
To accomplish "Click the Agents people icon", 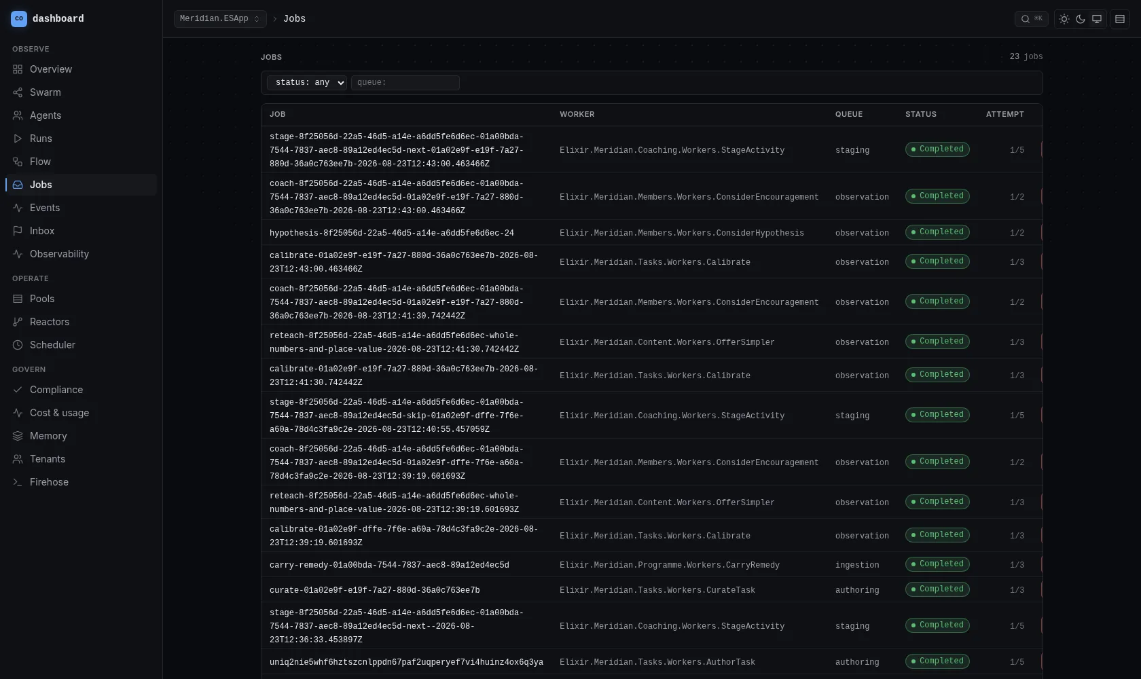I will 18,115.
